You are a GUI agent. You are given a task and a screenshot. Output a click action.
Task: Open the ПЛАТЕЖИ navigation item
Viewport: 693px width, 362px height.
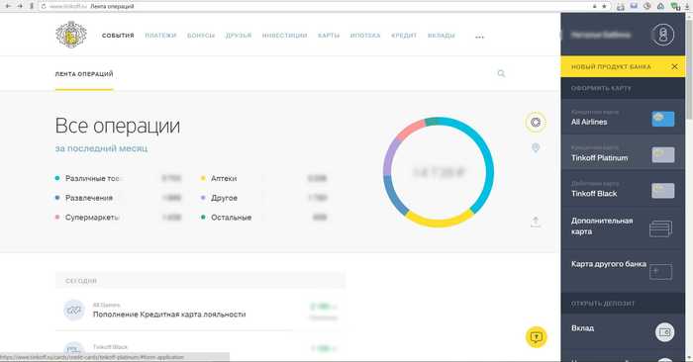(x=160, y=36)
